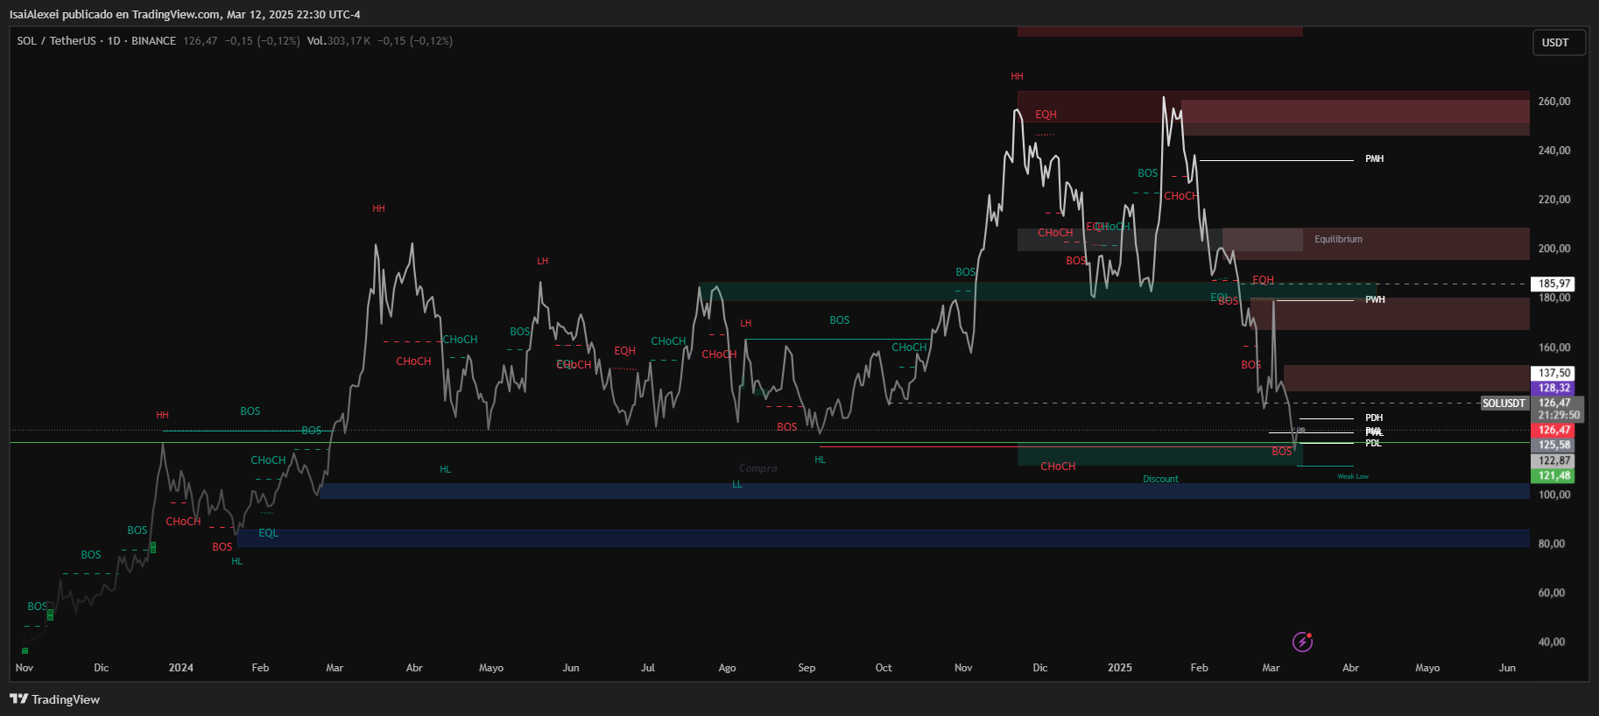Click the 2024 year marker
The image size is (1599, 716).
180,668
